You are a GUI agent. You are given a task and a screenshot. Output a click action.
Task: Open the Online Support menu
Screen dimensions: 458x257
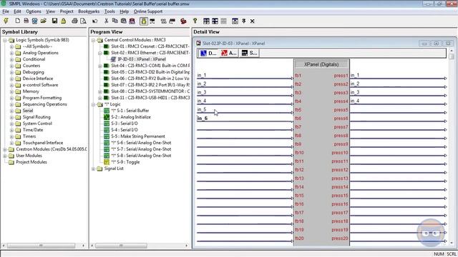pos(148,11)
